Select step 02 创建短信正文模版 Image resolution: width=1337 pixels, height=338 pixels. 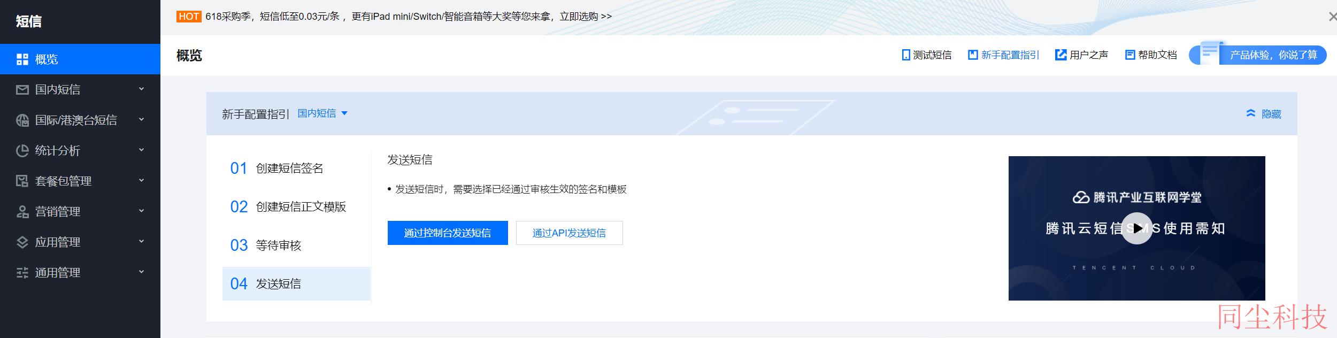tap(296, 207)
